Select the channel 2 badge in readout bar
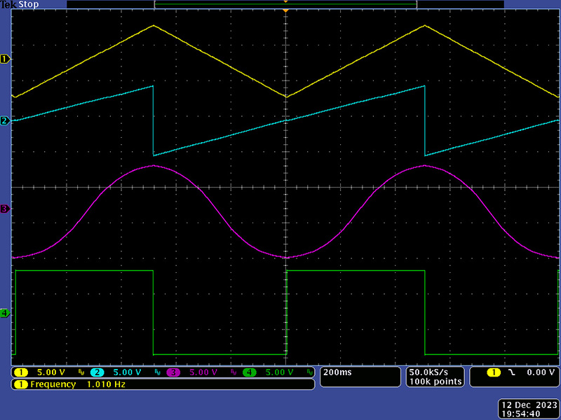This screenshot has width=561, height=420. coord(97,372)
